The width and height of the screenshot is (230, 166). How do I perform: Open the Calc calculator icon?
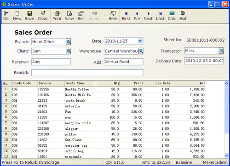172,16
